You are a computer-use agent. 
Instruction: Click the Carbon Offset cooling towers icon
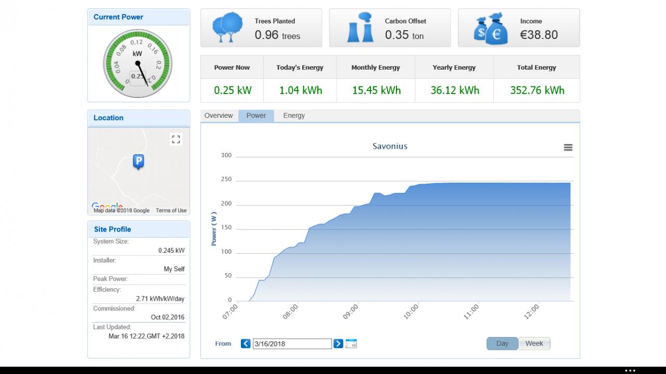click(360, 28)
